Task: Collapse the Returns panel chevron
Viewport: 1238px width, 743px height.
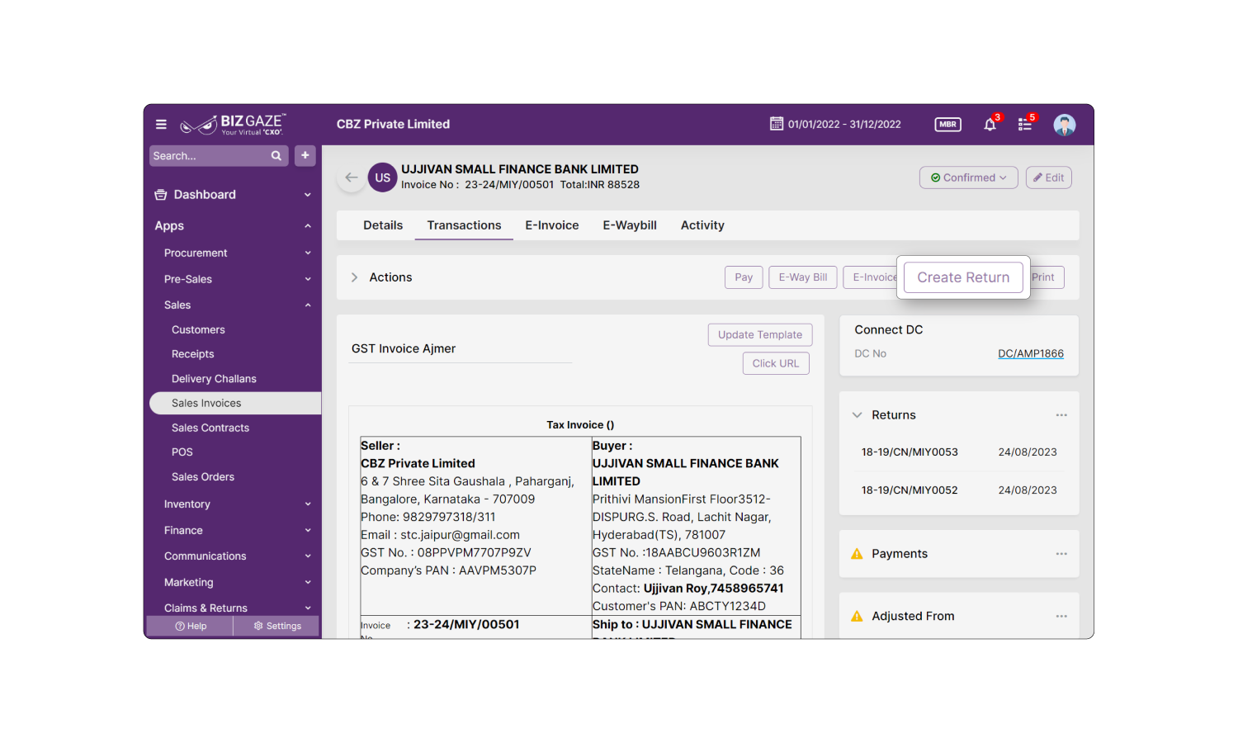Action: (857, 415)
